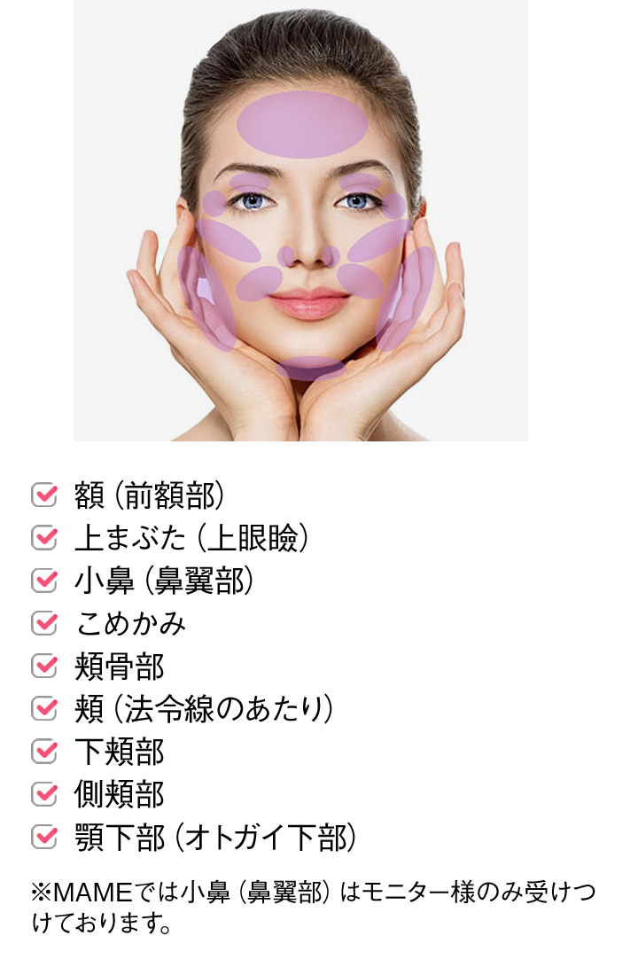Viewport: 638px width, 967px height.
Task: Click the chin purple zone on face
Action: tap(311, 368)
